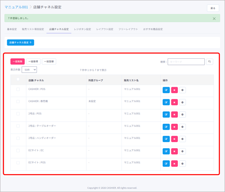
Task: Switch to the 基本設定 tab
Action: [12, 29]
